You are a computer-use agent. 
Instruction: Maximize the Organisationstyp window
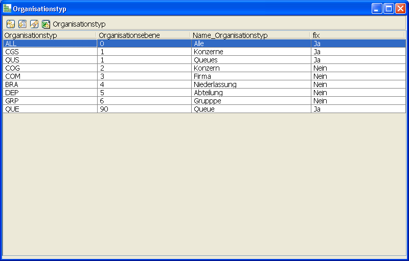(389, 9)
